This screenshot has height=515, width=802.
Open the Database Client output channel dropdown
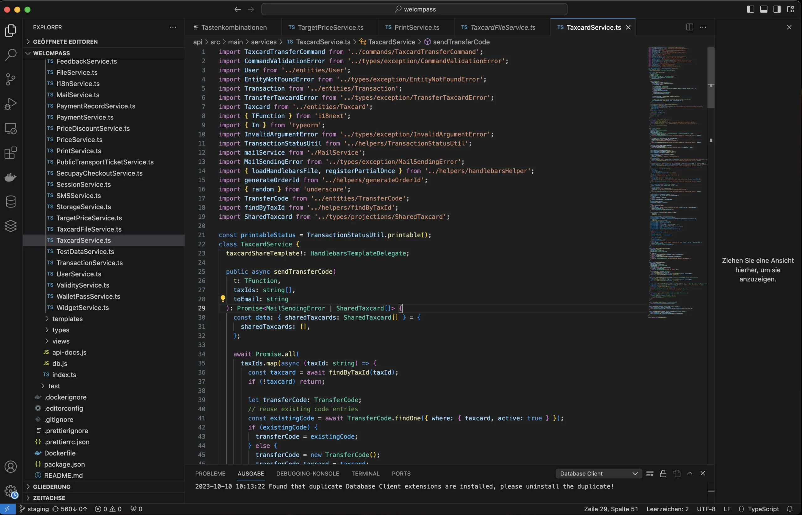coord(598,474)
